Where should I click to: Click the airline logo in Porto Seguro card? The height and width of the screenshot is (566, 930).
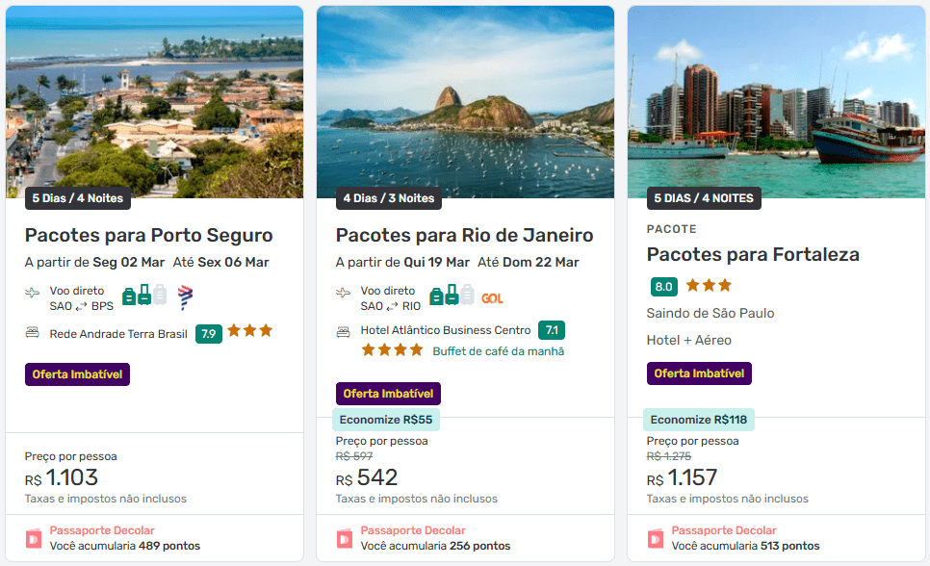186,296
